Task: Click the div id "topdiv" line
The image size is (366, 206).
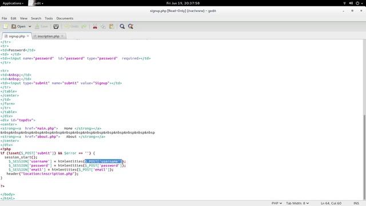Action: point(18,120)
